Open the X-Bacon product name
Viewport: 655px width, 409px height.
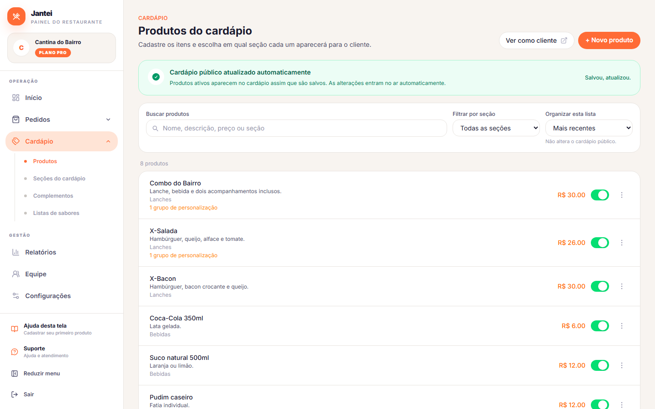pos(163,279)
